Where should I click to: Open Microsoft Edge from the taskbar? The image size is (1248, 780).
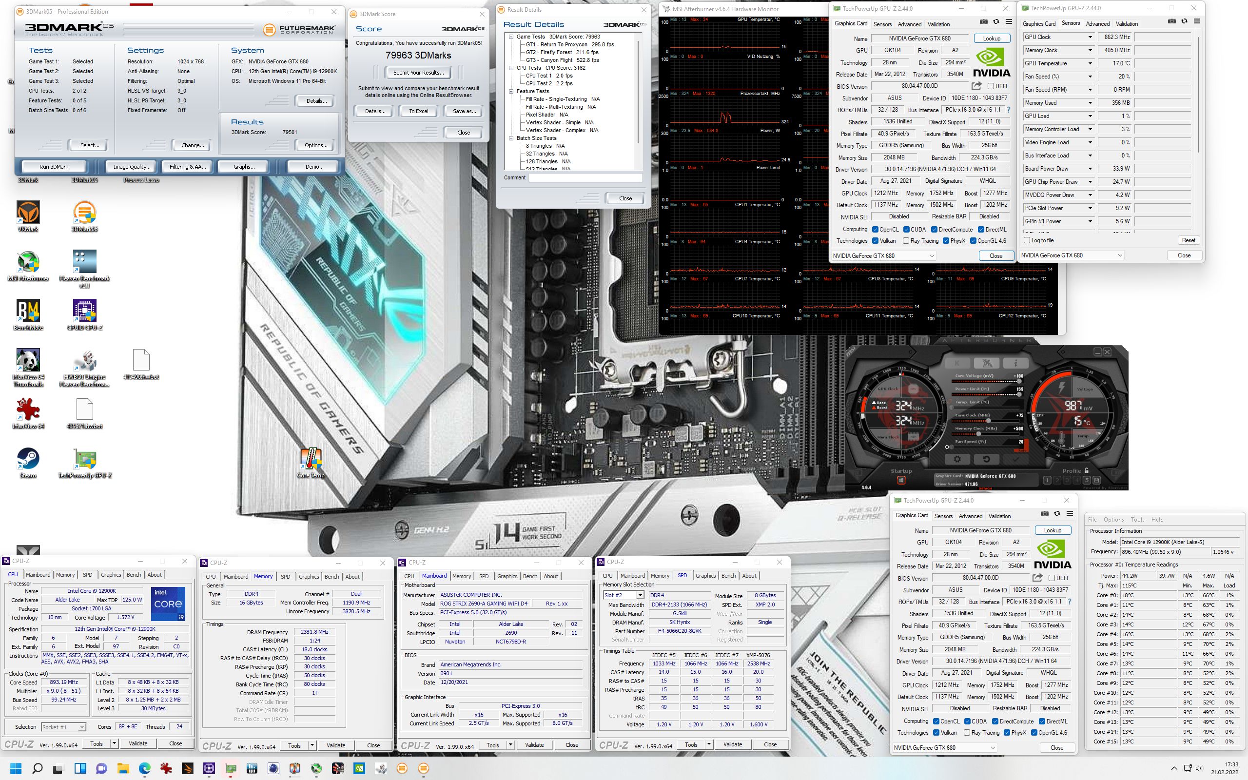click(x=144, y=768)
